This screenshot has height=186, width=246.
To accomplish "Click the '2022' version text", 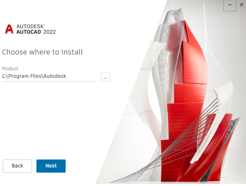I will (x=50, y=32).
